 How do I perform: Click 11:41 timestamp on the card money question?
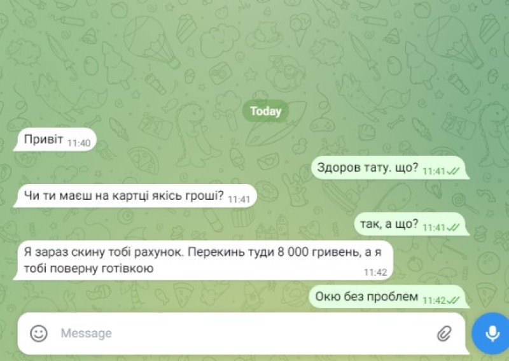[239, 199]
